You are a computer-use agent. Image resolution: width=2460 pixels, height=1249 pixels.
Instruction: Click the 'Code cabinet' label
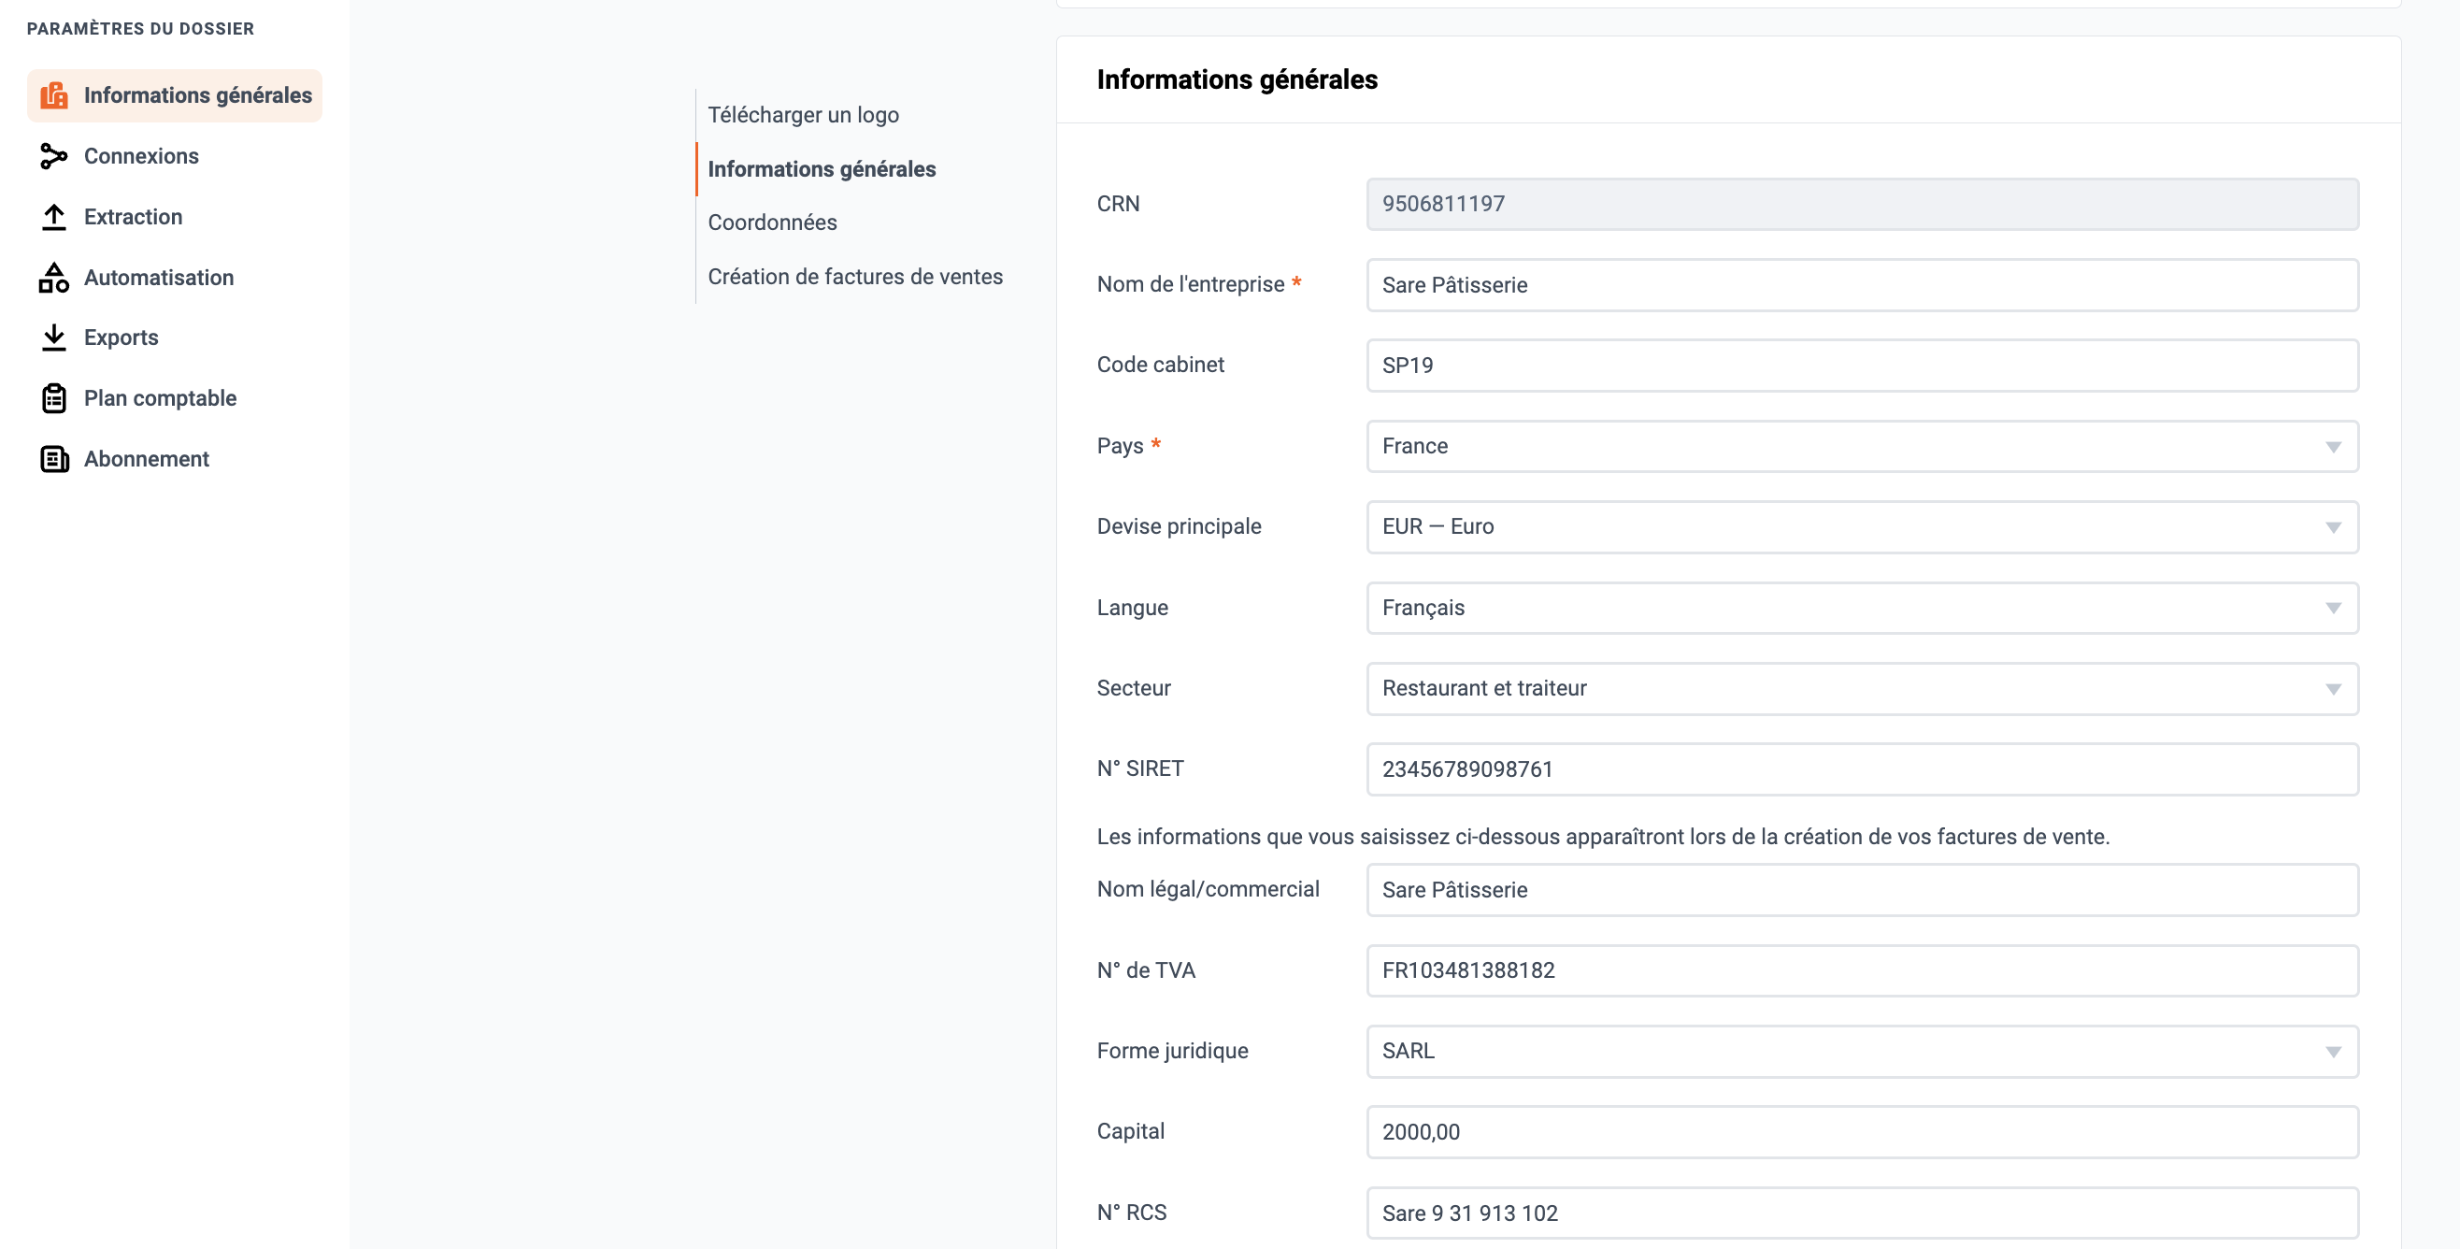coord(1159,365)
